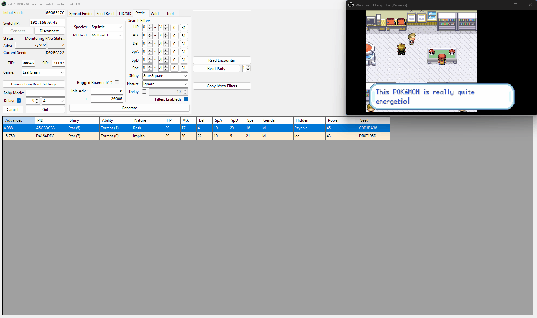The width and height of the screenshot is (537, 318).
Task: Click the Read Party button
Action: point(216,69)
